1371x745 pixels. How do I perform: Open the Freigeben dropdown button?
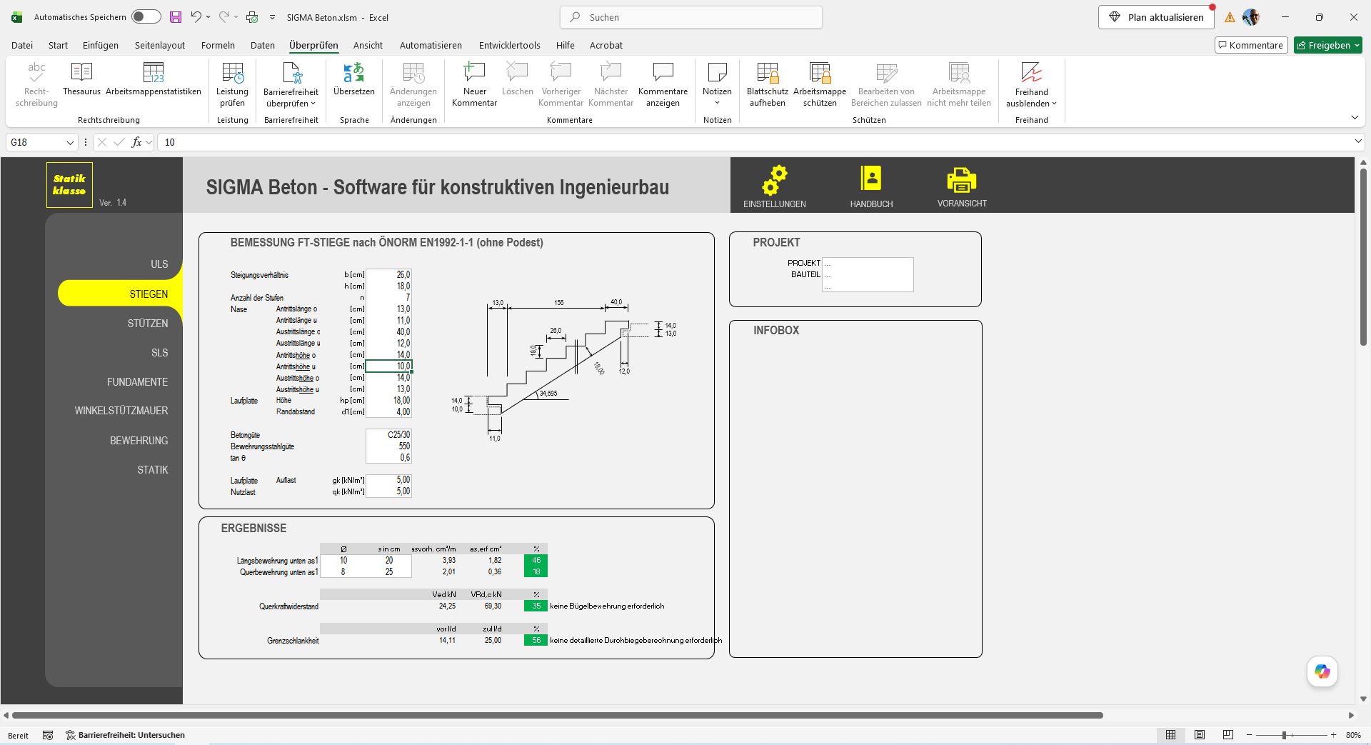pyautogui.click(x=1328, y=45)
